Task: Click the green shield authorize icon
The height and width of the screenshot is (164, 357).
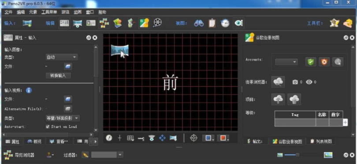Action: click(311, 62)
